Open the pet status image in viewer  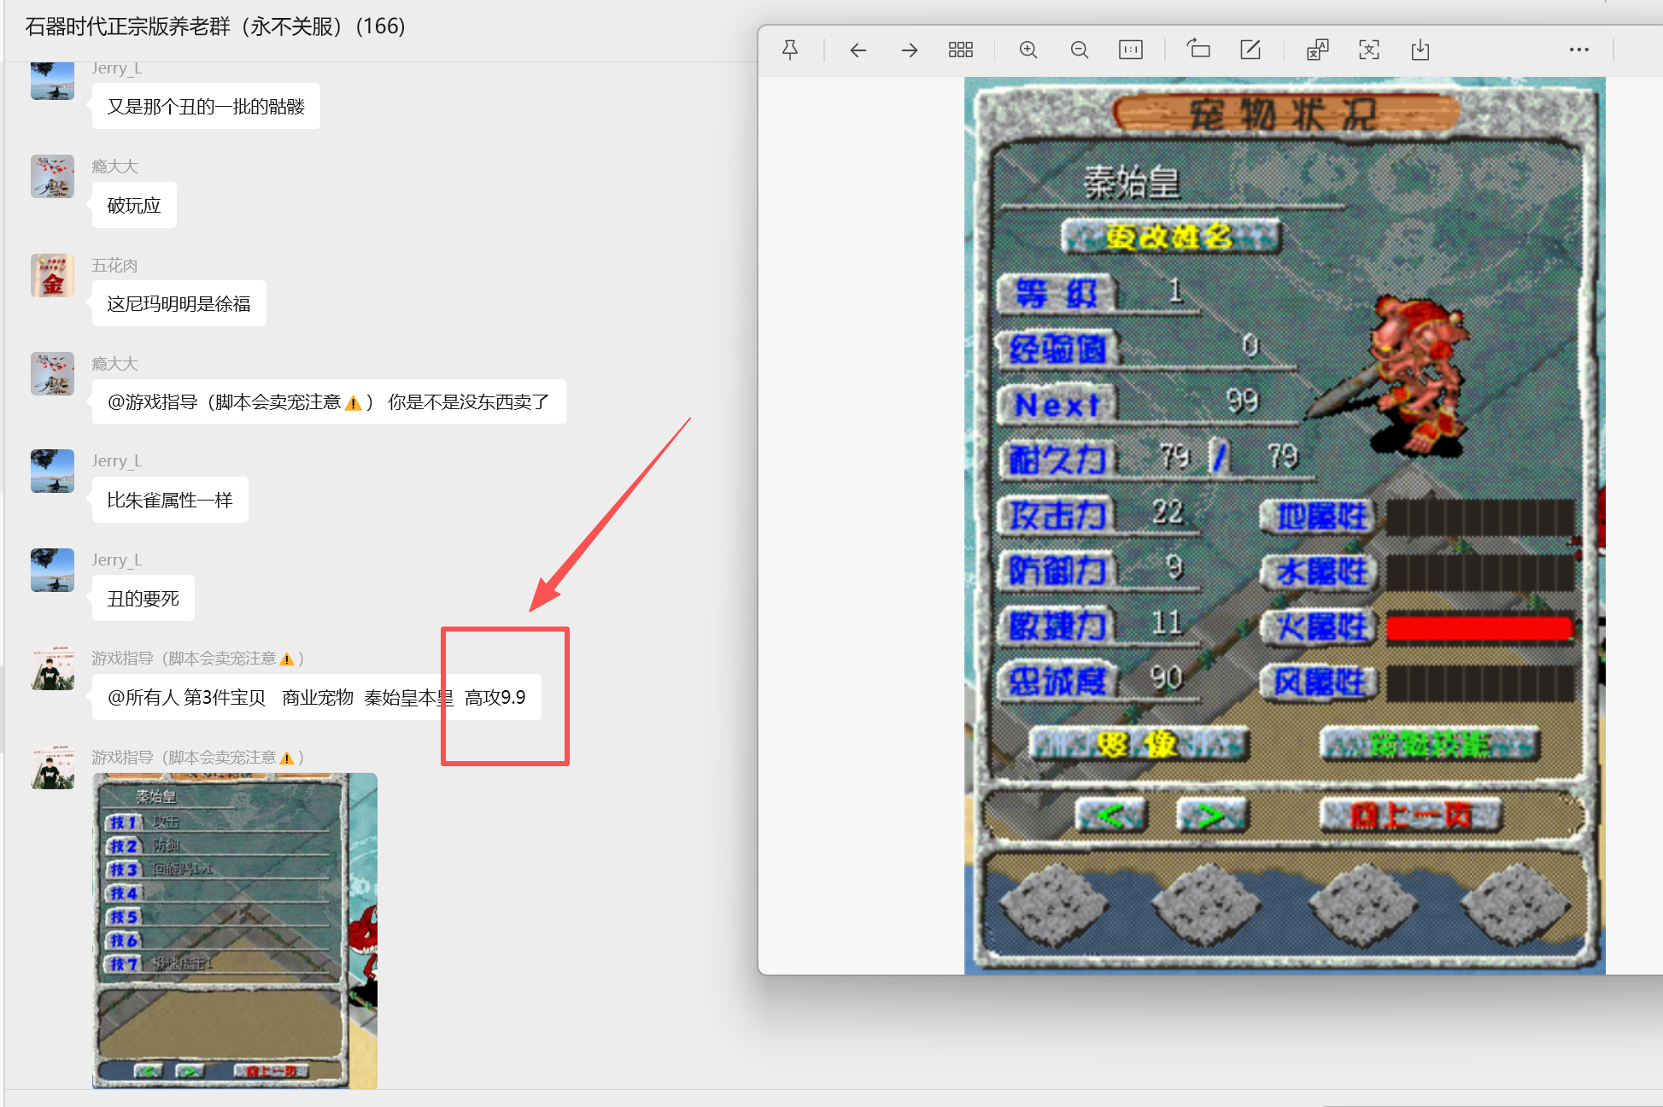point(1285,525)
